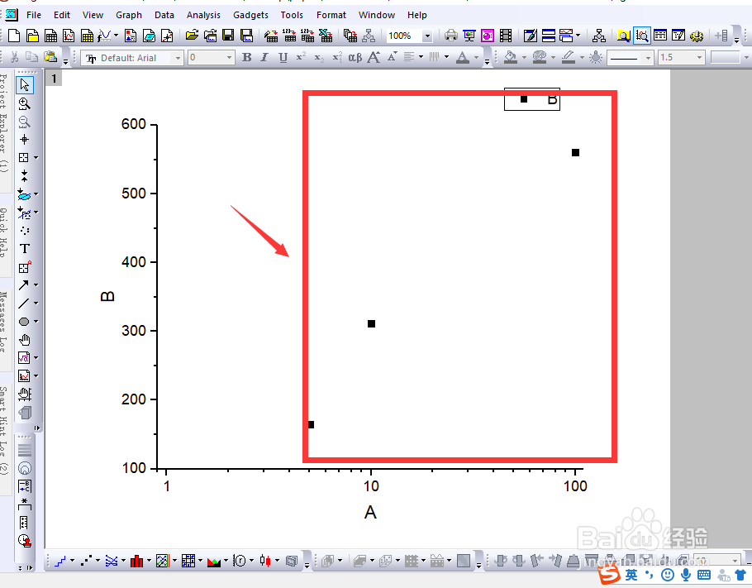Click the Sogou input method S icon
Image resolution: width=752 pixels, height=588 pixels.
609,574
